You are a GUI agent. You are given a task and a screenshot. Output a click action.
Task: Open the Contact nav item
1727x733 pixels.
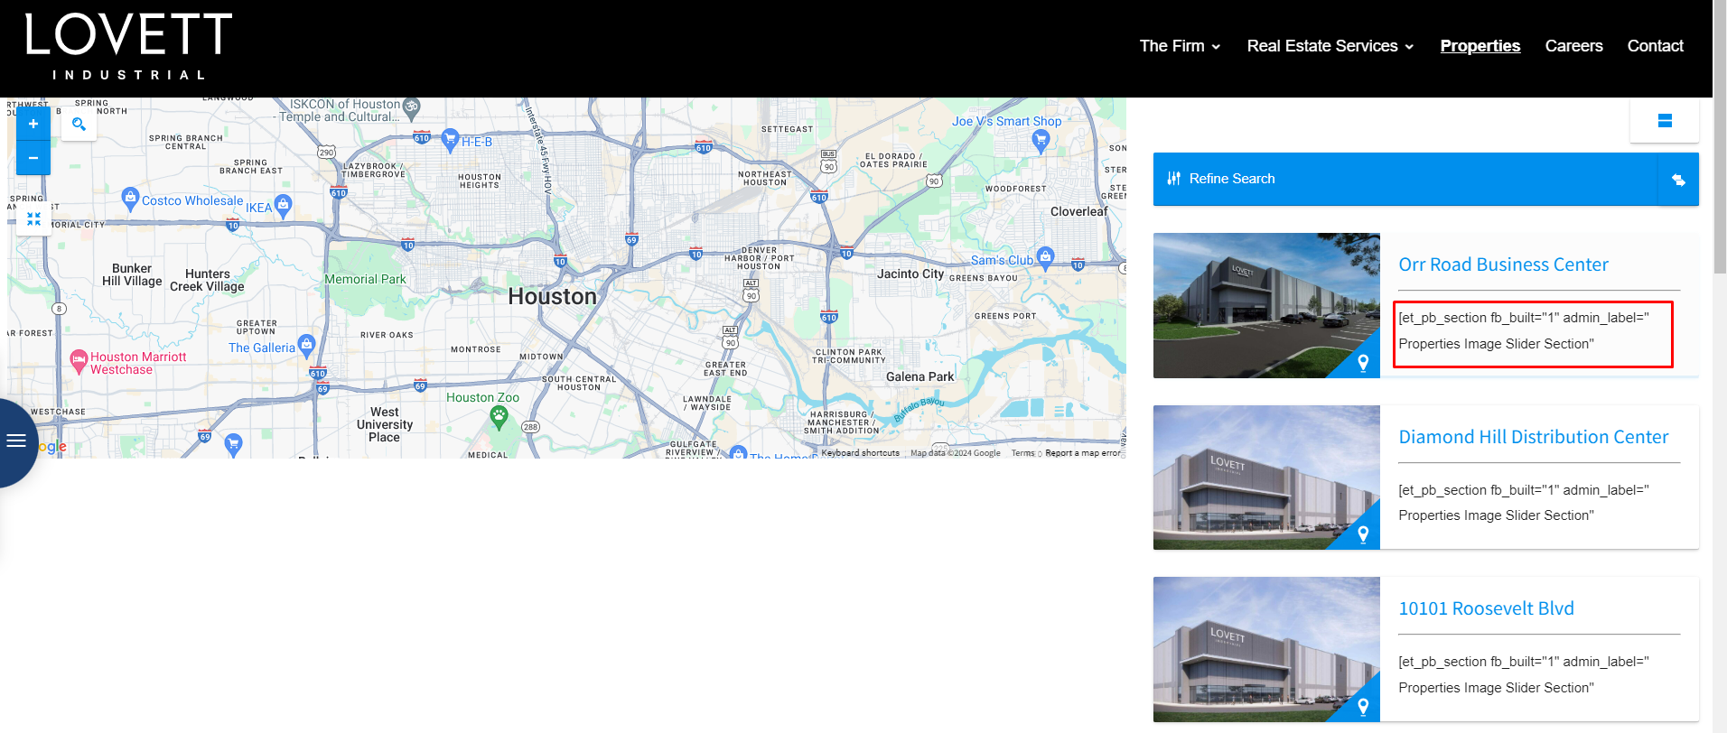[1656, 46]
